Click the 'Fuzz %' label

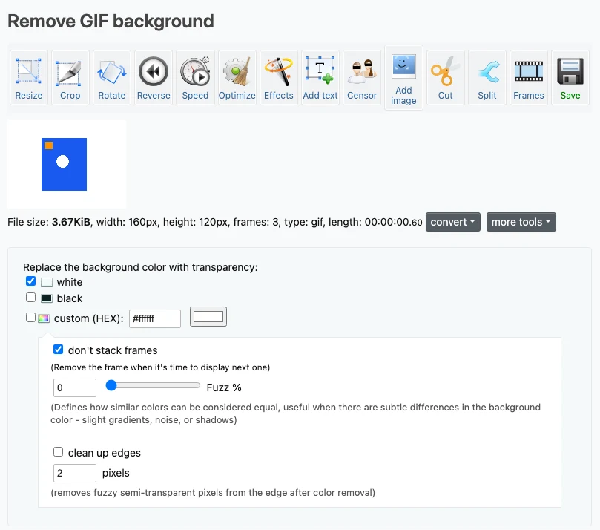pos(224,387)
